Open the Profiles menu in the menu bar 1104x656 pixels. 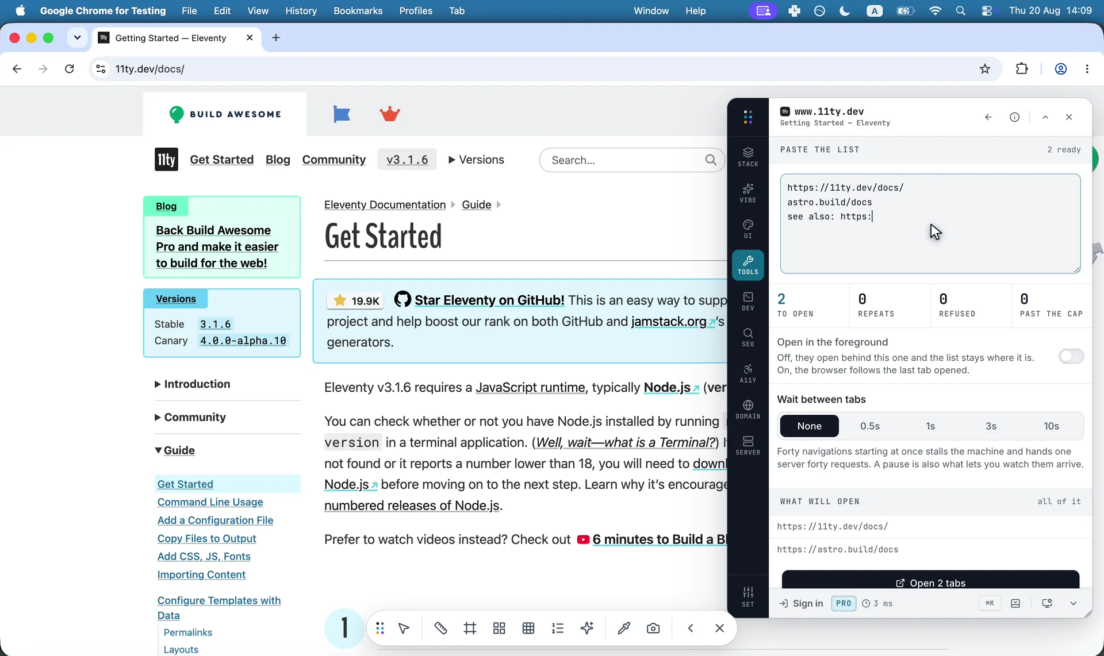416,11
